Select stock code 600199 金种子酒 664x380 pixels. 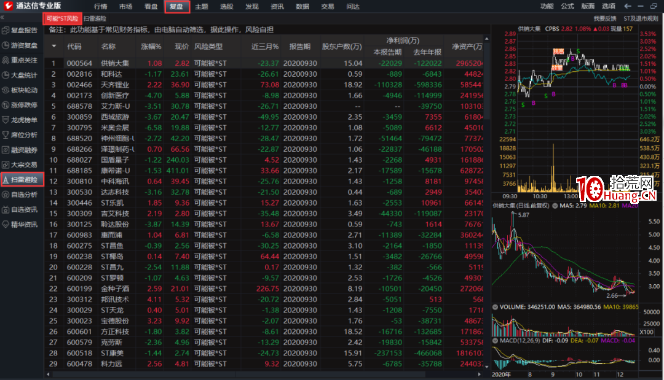click(x=264, y=289)
